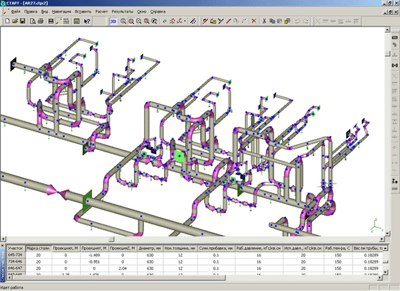This screenshot has height=291, width=400.
Task: Click the Copy icon in the toolbar
Action: pos(272,21)
